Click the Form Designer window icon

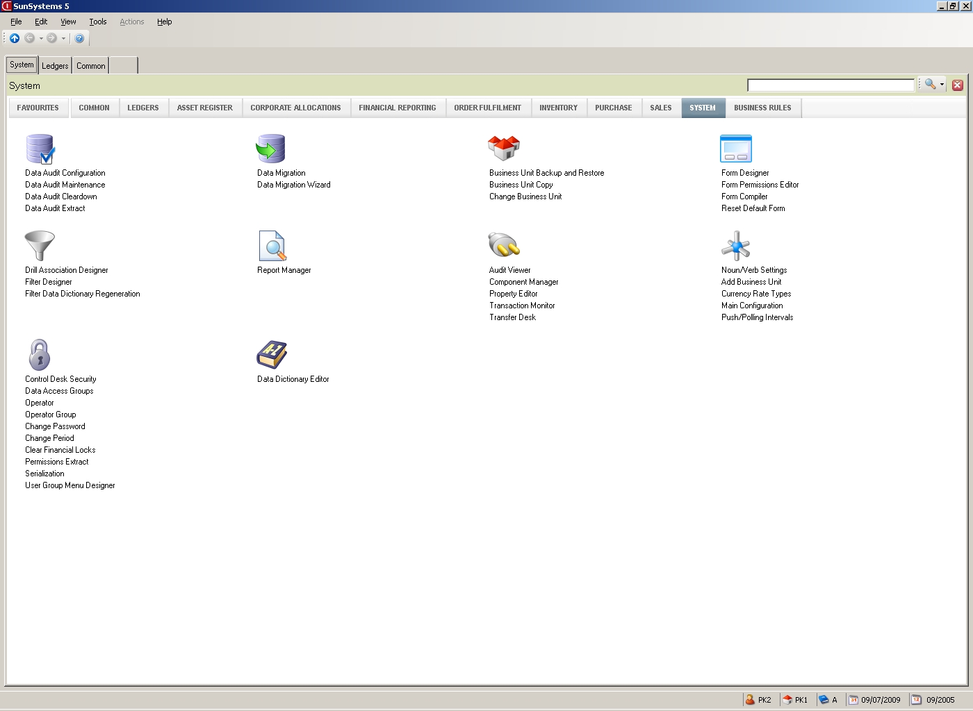[736, 149]
